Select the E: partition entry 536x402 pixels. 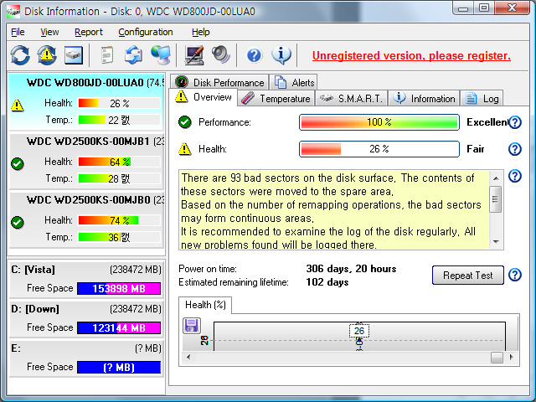86,358
